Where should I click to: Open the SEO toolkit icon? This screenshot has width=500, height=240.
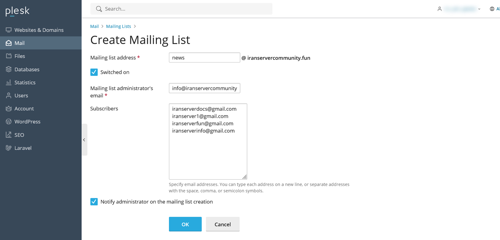(x=8, y=135)
